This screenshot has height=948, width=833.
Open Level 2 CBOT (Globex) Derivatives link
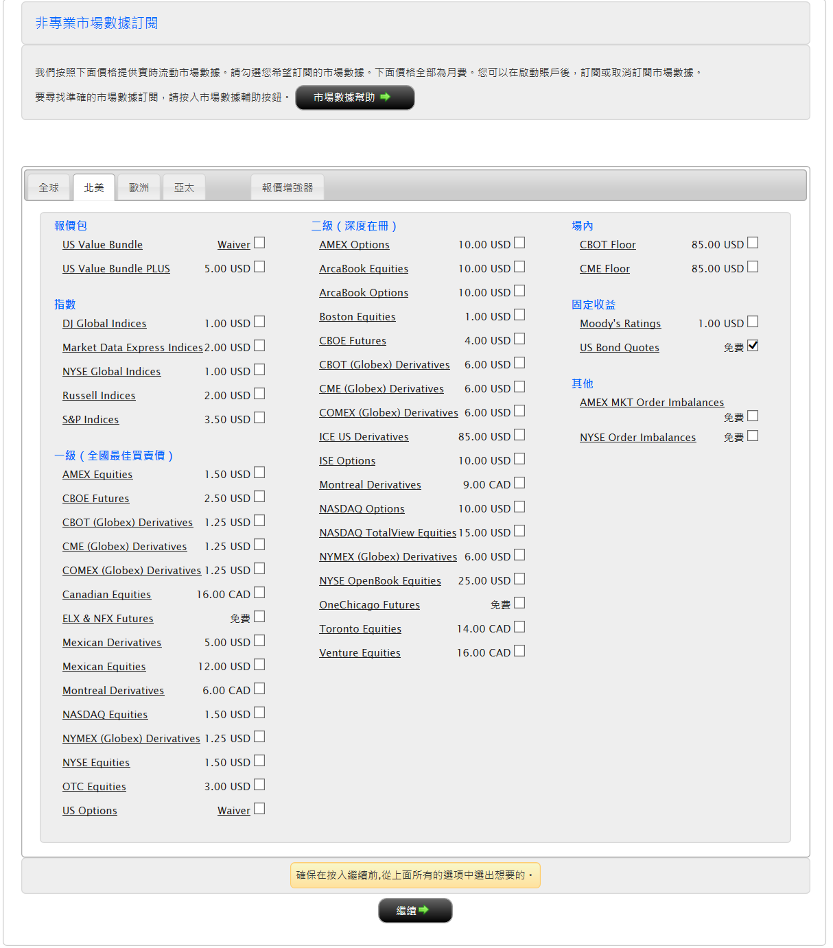(x=384, y=365)
